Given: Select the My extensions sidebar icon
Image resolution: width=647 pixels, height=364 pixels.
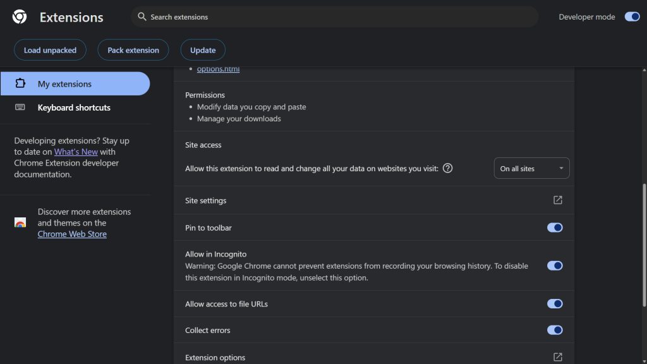Looking at the screenshot, I should point(21,83).
